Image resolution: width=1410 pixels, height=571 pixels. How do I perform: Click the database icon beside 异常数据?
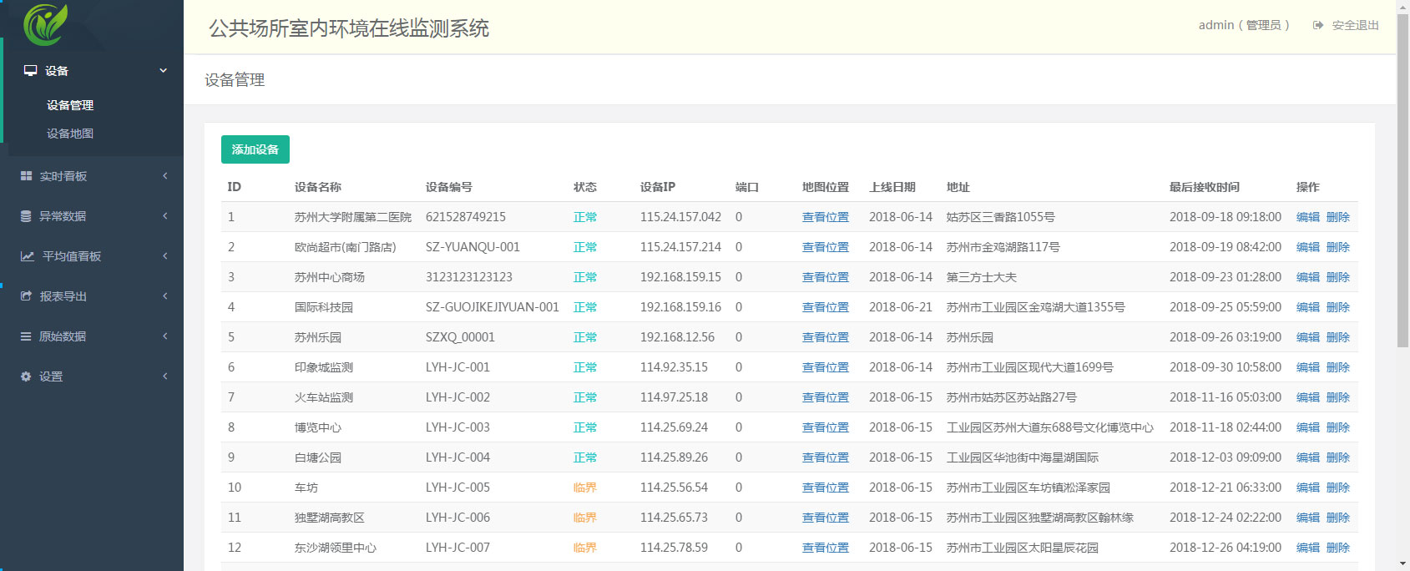[x=26, y=216]
